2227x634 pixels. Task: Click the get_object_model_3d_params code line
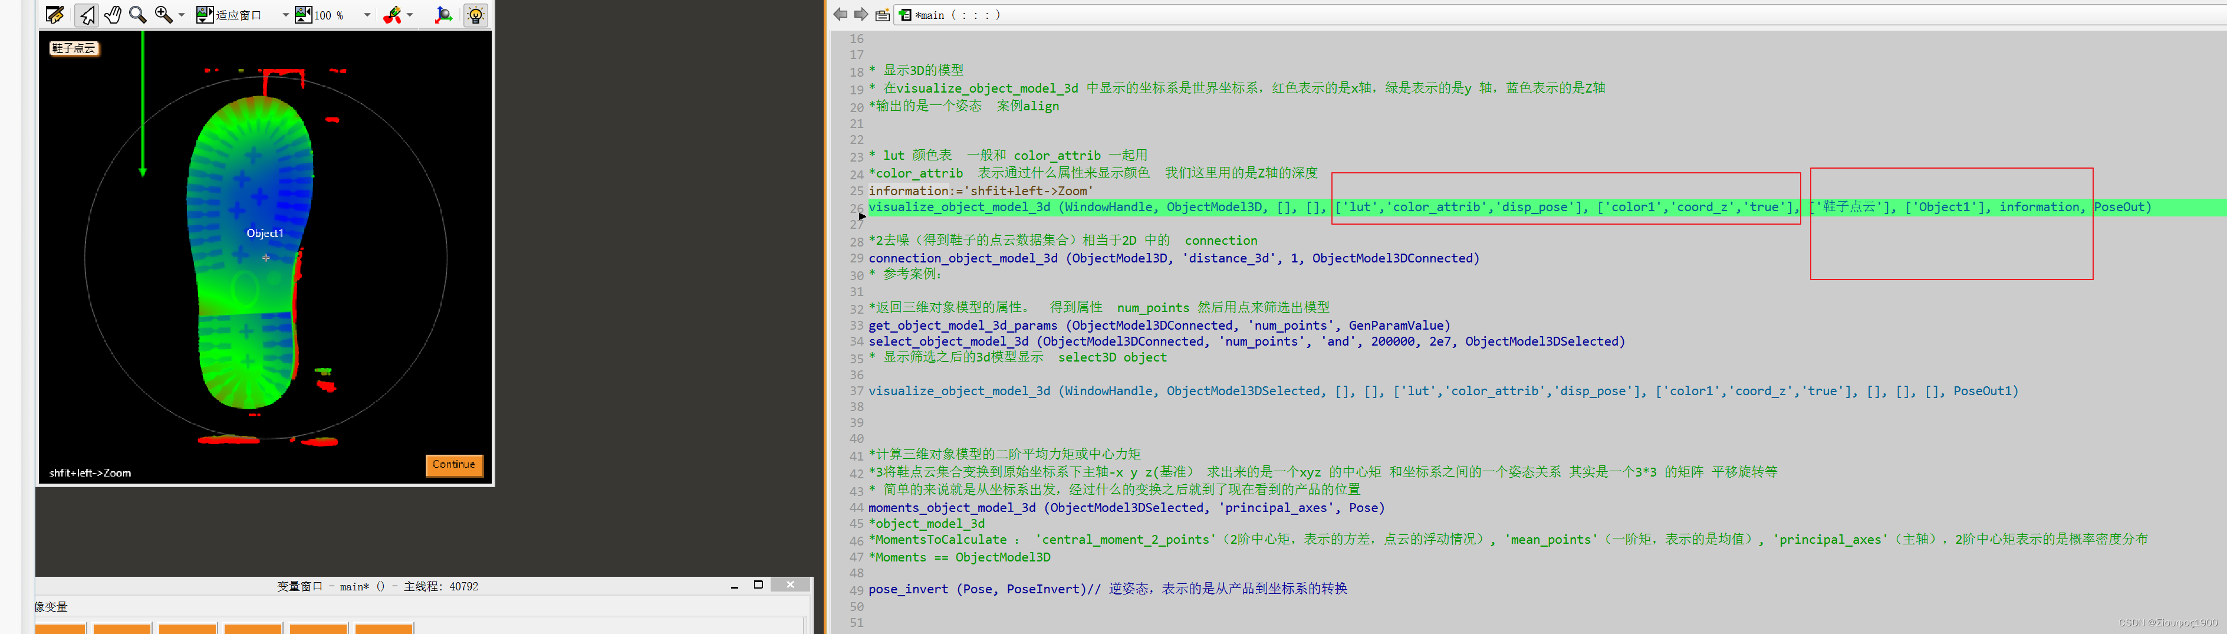tap(1159, 326)
